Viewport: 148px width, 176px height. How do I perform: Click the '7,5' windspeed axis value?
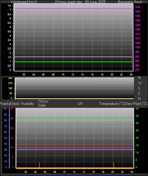point(9,6)
